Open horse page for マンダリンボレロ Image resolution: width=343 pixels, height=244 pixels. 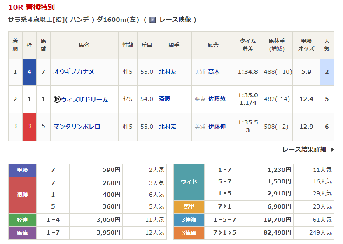point(77,127)
